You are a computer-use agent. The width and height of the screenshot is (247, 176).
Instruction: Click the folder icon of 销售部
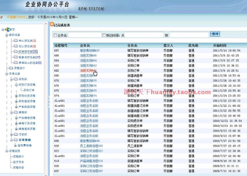16,112
